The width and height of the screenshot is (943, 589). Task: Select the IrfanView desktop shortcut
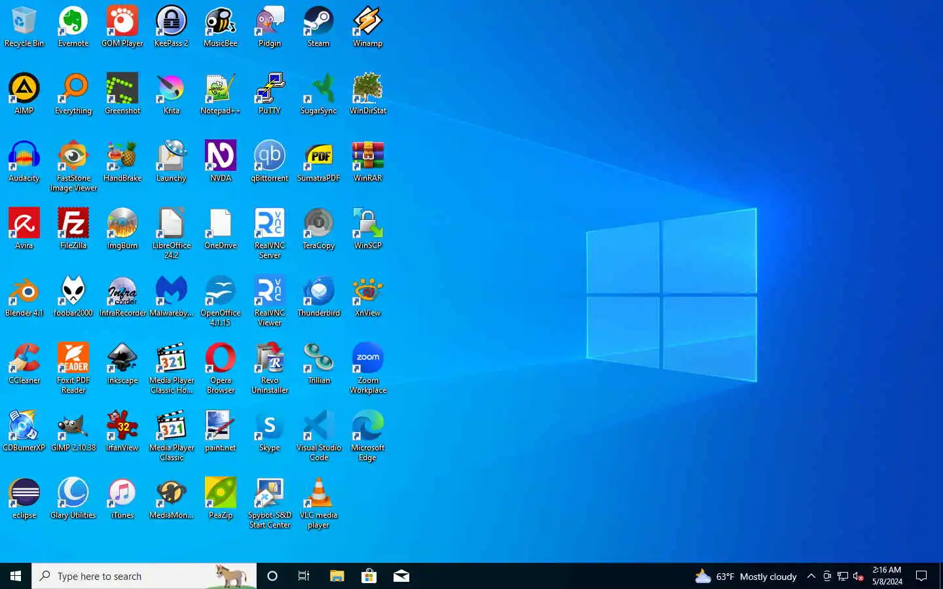click(122, 431)
